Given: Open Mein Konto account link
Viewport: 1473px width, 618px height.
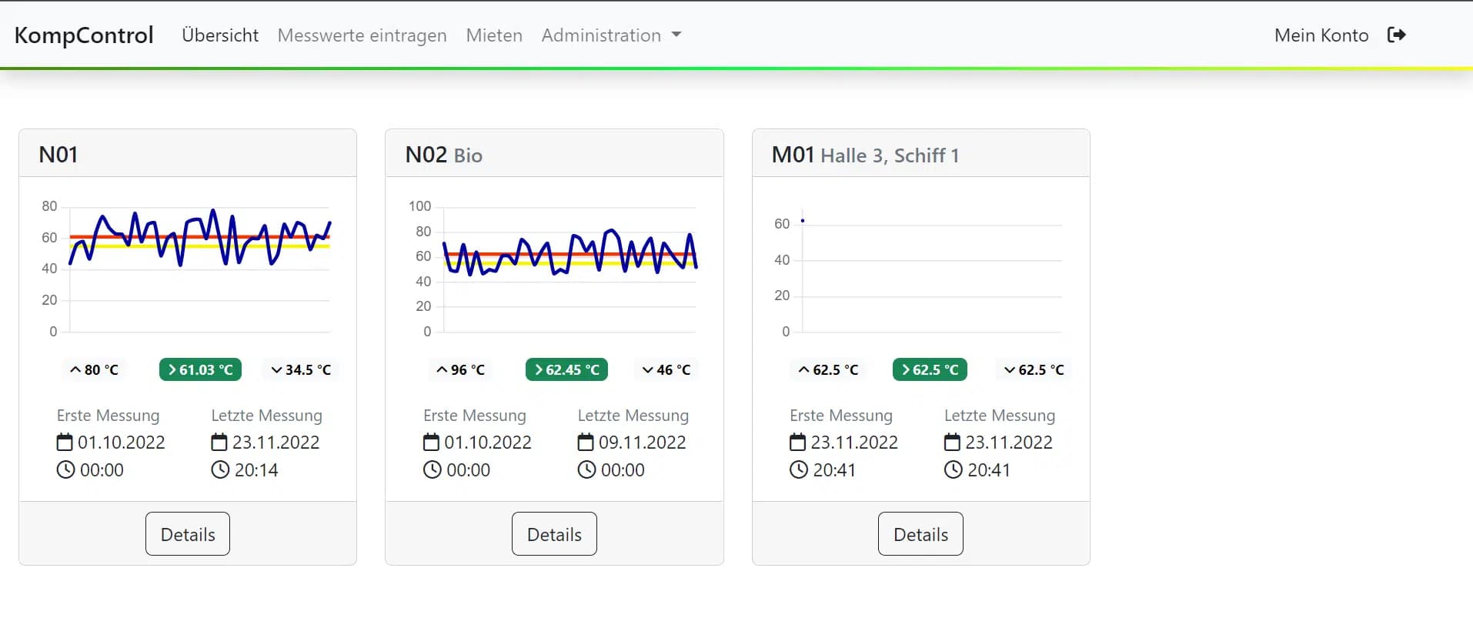Looking at the screenshot, I should pyautogui.click(x=1321, y=35).
